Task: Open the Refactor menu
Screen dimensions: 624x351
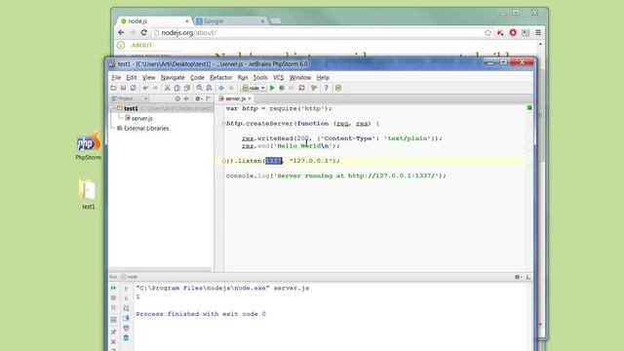Action: click(x=221, y=78)
